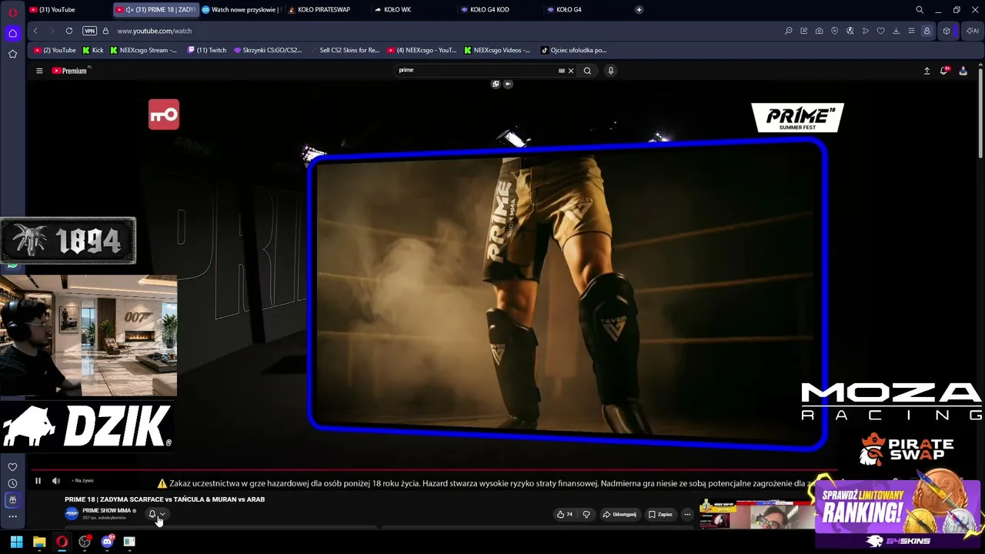
Task: Start voice search with the microphone button
Action: 611,71
